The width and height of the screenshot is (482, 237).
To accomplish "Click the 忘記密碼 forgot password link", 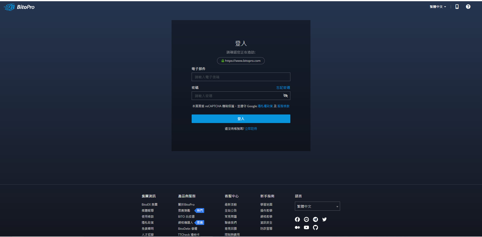I will 283,88.
